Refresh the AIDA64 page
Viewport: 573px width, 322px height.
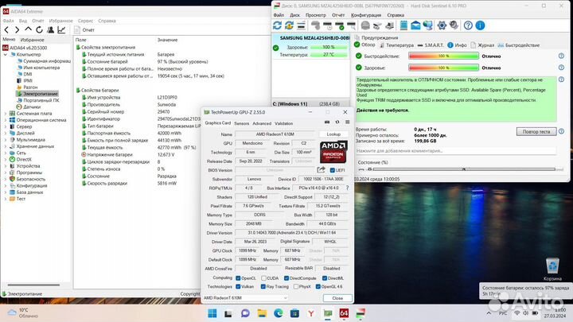coord(39,29)
